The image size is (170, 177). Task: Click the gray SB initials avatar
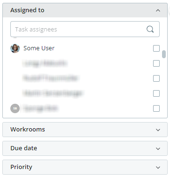(x=15, y=108)
